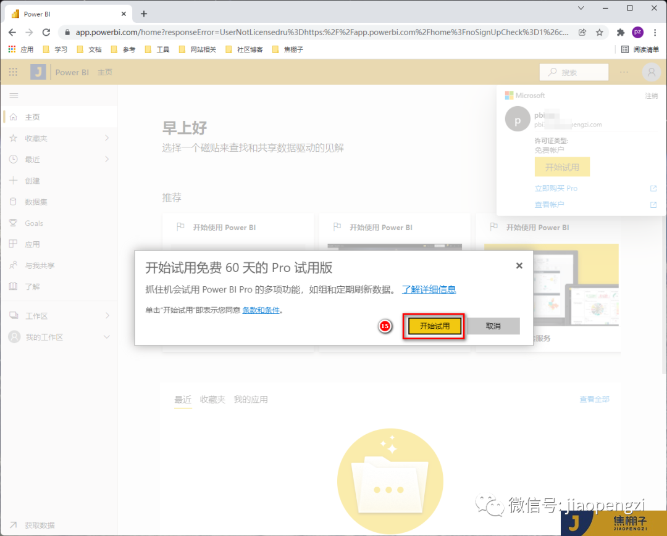Click into the 搜索 search box
Viewport: 667px width, 536px height.
(574, 72)
